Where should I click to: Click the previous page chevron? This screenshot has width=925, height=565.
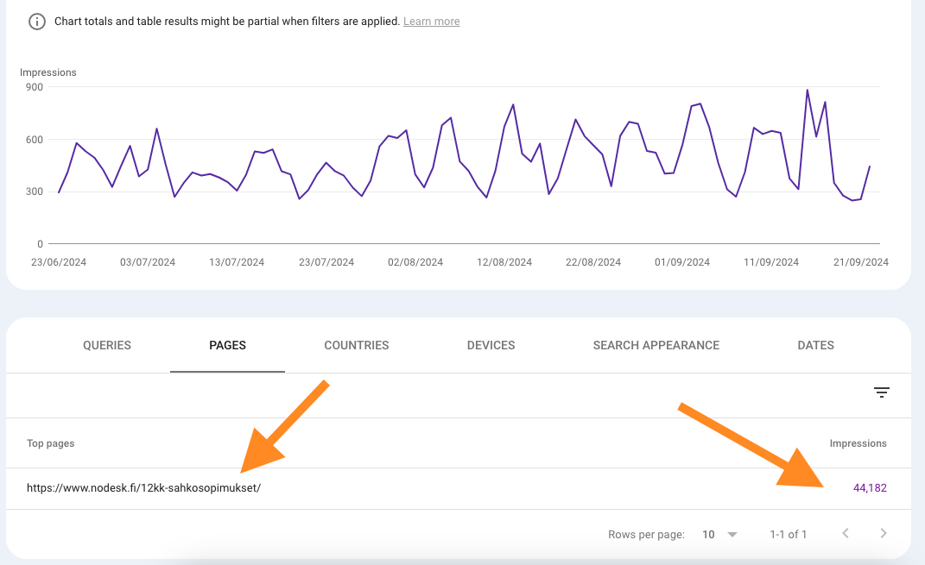(846, 534)
